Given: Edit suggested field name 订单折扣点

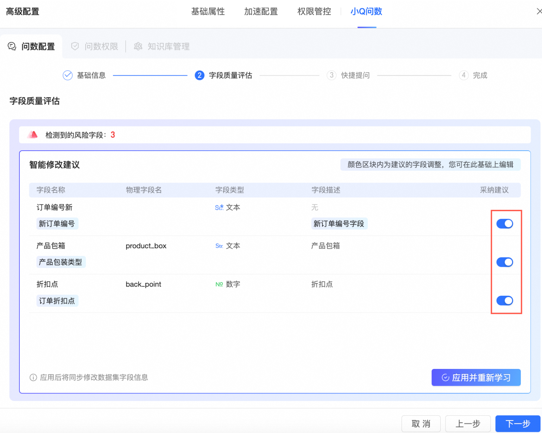Looking at the screenshot, I should coord(57,301).
